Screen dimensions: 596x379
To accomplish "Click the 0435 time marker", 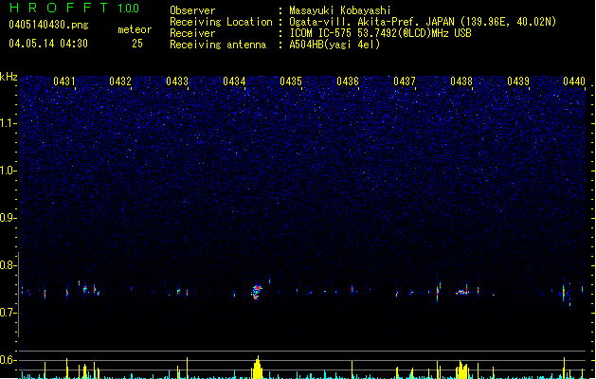I will coord(291,81).
